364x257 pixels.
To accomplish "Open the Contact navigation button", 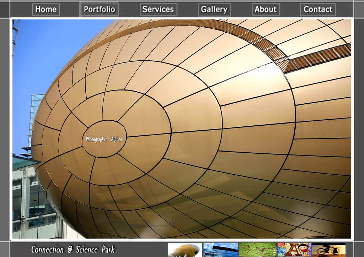I will coord(318,10).
